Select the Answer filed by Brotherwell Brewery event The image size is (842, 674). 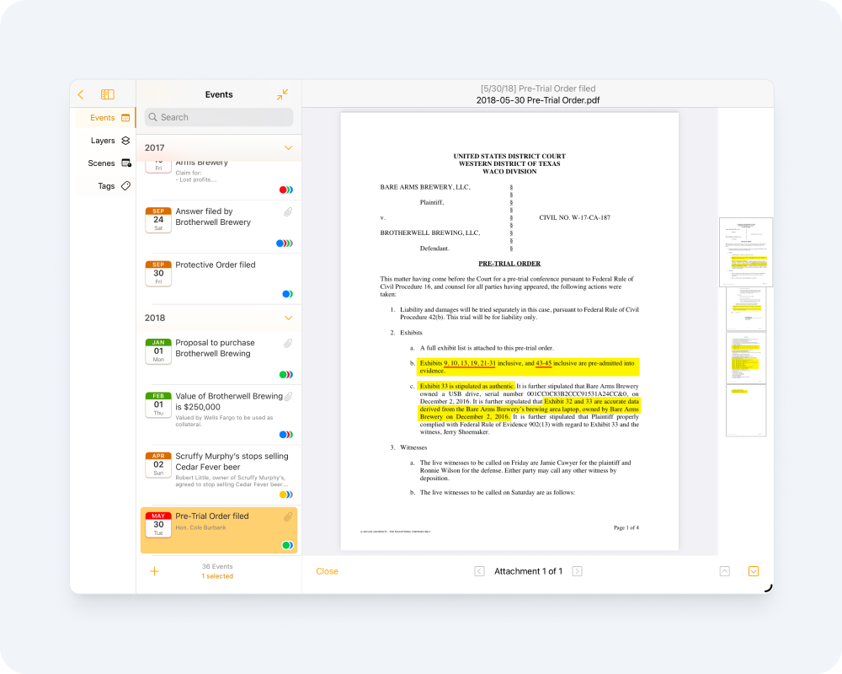[219, 227]
